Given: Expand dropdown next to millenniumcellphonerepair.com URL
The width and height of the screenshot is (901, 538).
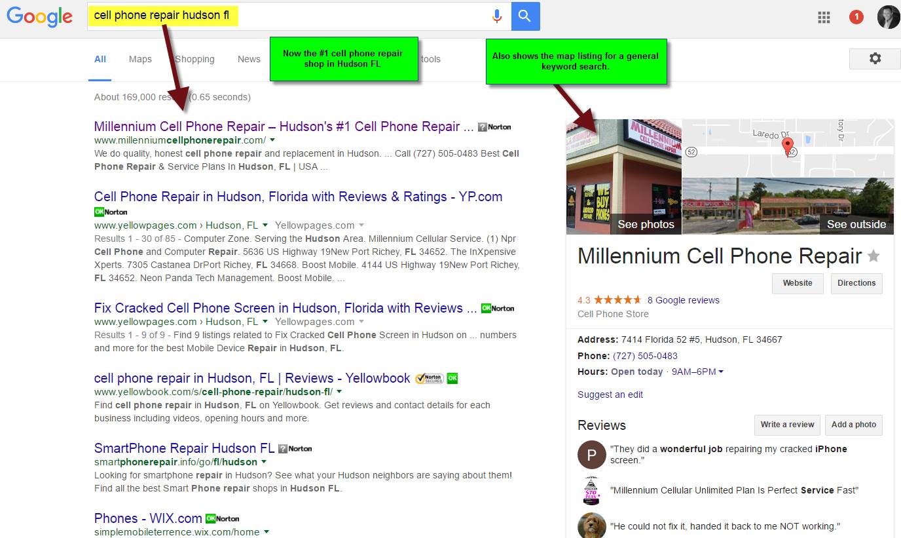Looking at the screenshot, I should [x=272, y=140].
